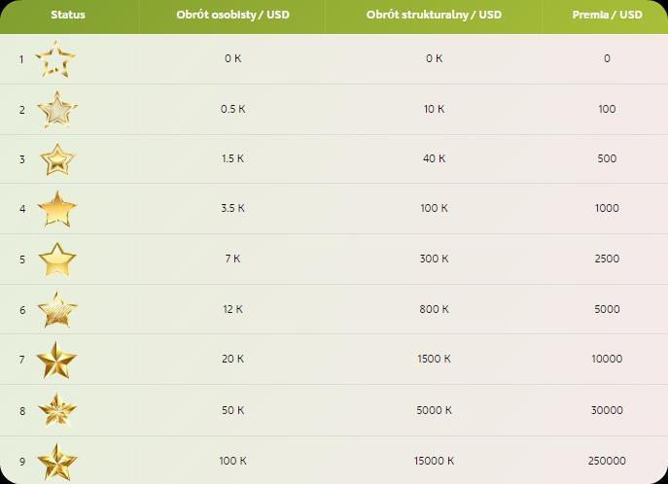Screen dimensions: 668x484
Task: Click the Status column header
Action: coord(68,15)
